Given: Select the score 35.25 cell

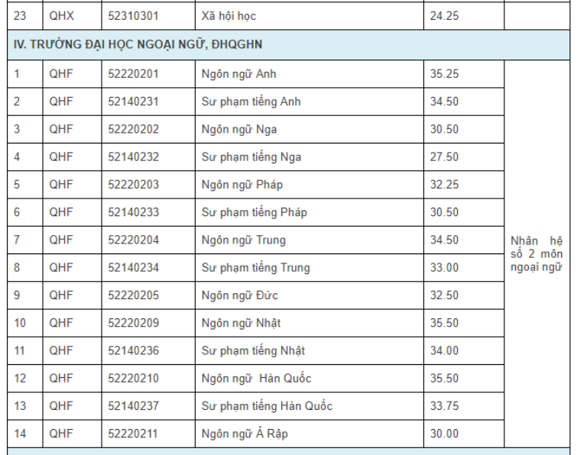Looking at the screenshot, I should click(444, 74).
